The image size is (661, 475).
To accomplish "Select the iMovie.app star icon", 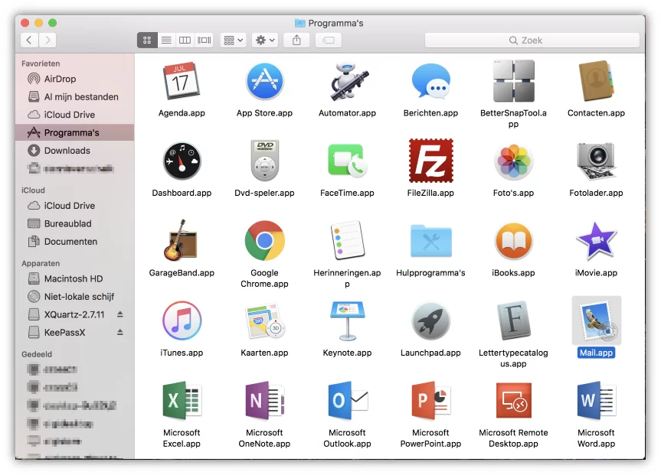I will (596, 240).
